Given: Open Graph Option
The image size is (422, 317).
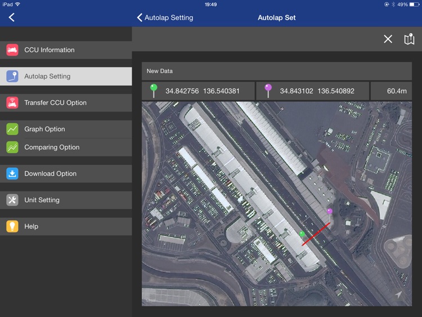Looking at the screenshot, I should click(x=66, y=129).
